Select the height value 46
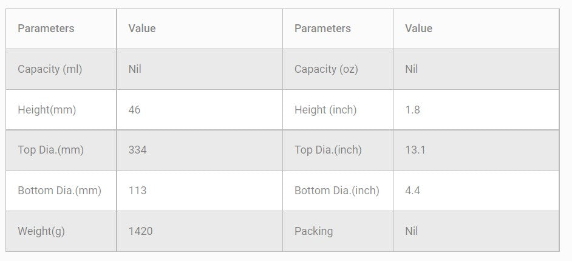 [134, 110]
